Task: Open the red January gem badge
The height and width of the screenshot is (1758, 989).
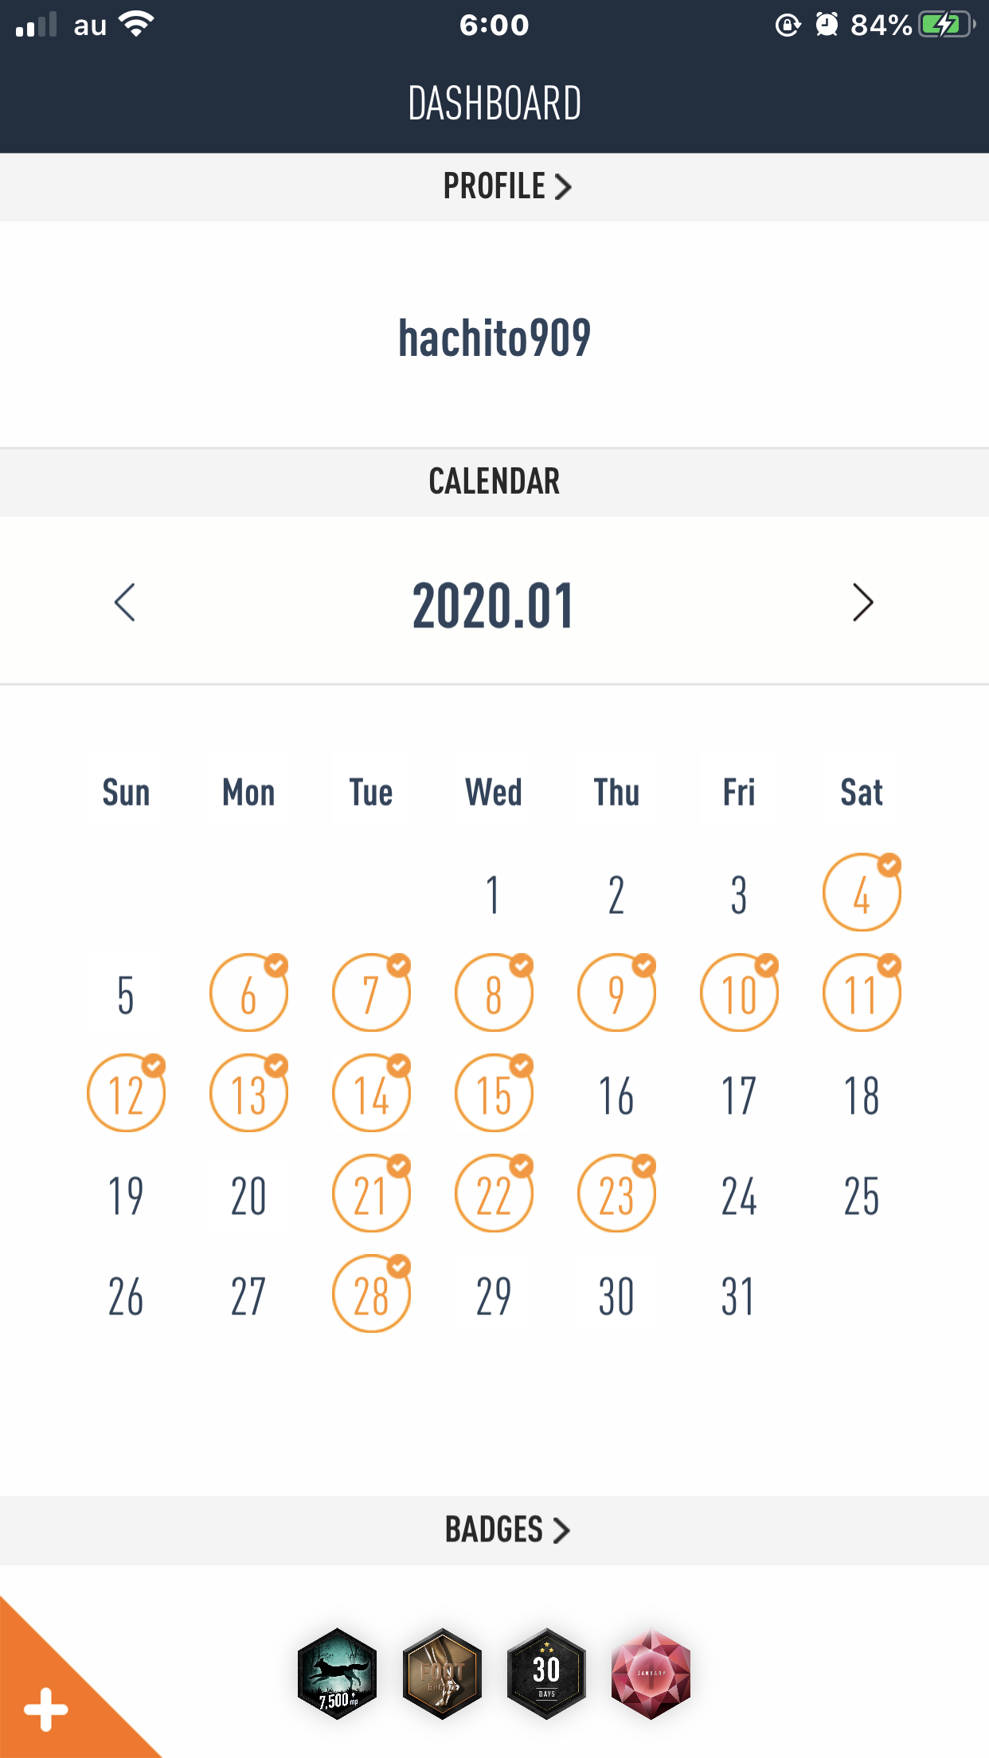Action: click(651, 1674)
